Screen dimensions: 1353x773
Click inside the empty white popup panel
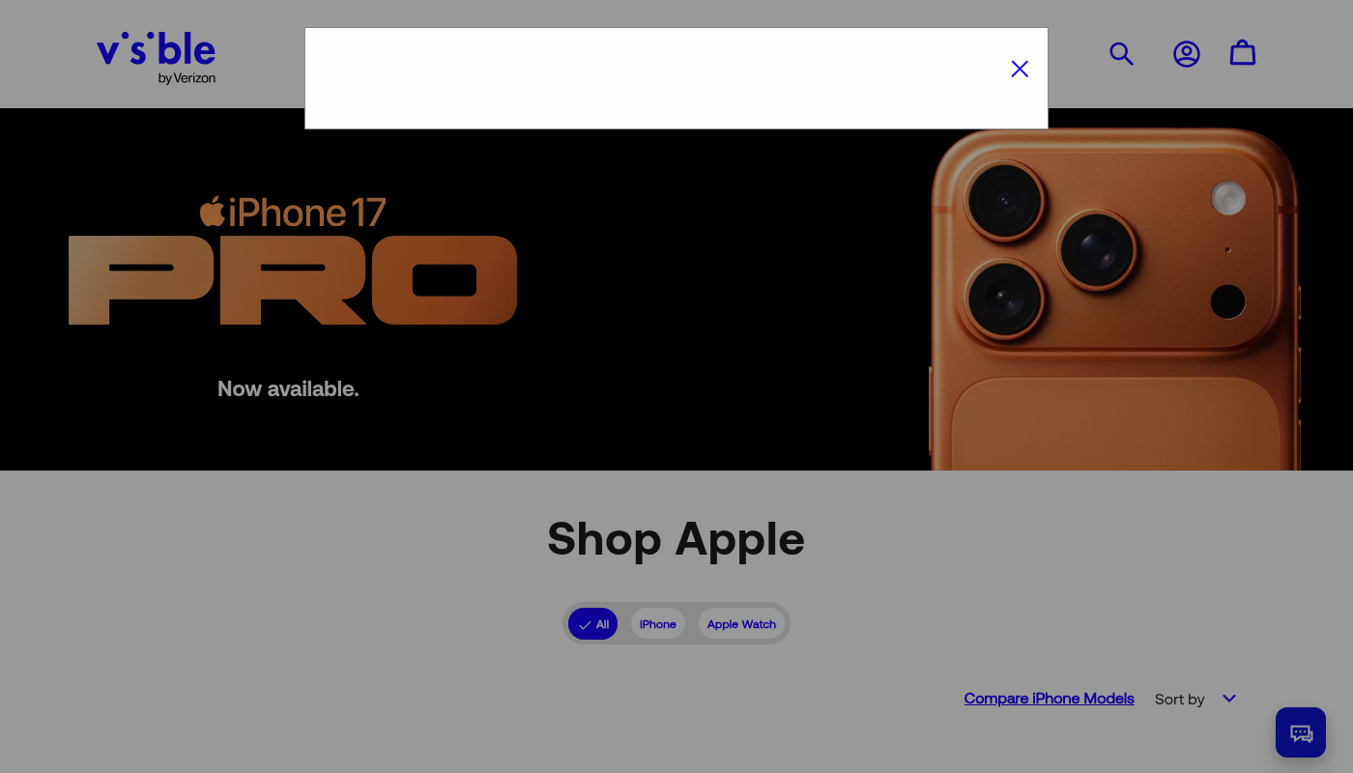[x=657, y=78]
